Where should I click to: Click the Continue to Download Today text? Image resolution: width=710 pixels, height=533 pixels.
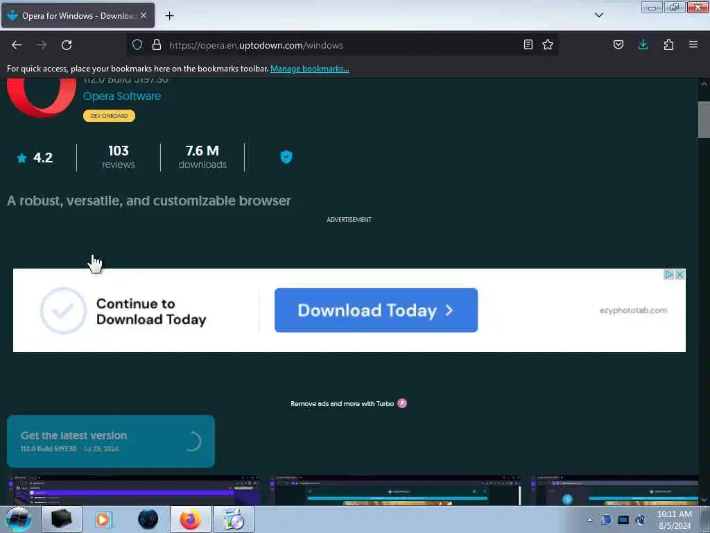point(151,312)
